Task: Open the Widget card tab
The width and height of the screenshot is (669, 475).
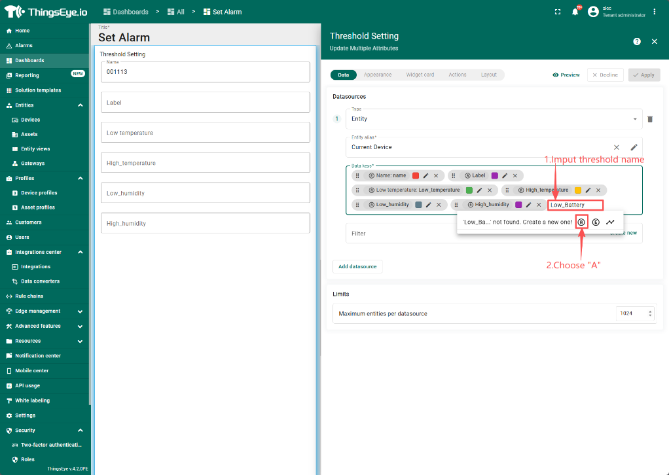Action: [x=420, y=75]
